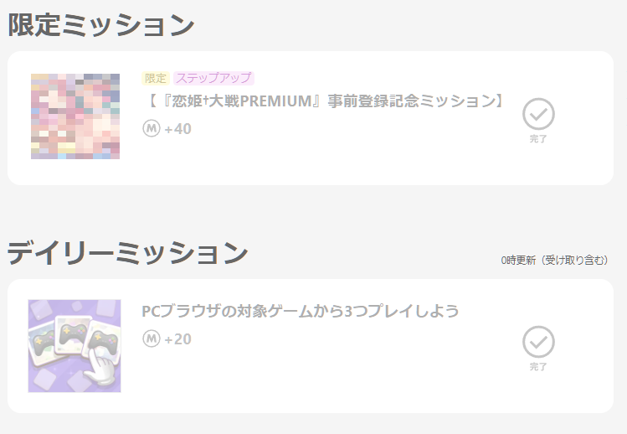
Task: Click the +40 reward points text
Action: (x=178, y=129)
